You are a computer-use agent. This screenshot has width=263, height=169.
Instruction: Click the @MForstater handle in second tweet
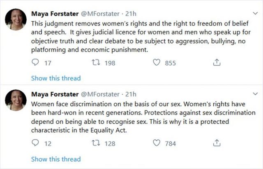click(x=99, y=95)
